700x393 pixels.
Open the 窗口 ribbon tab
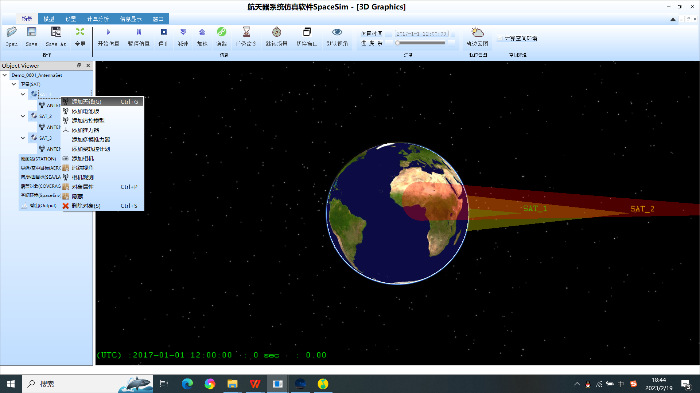click(x=158, y=19)
